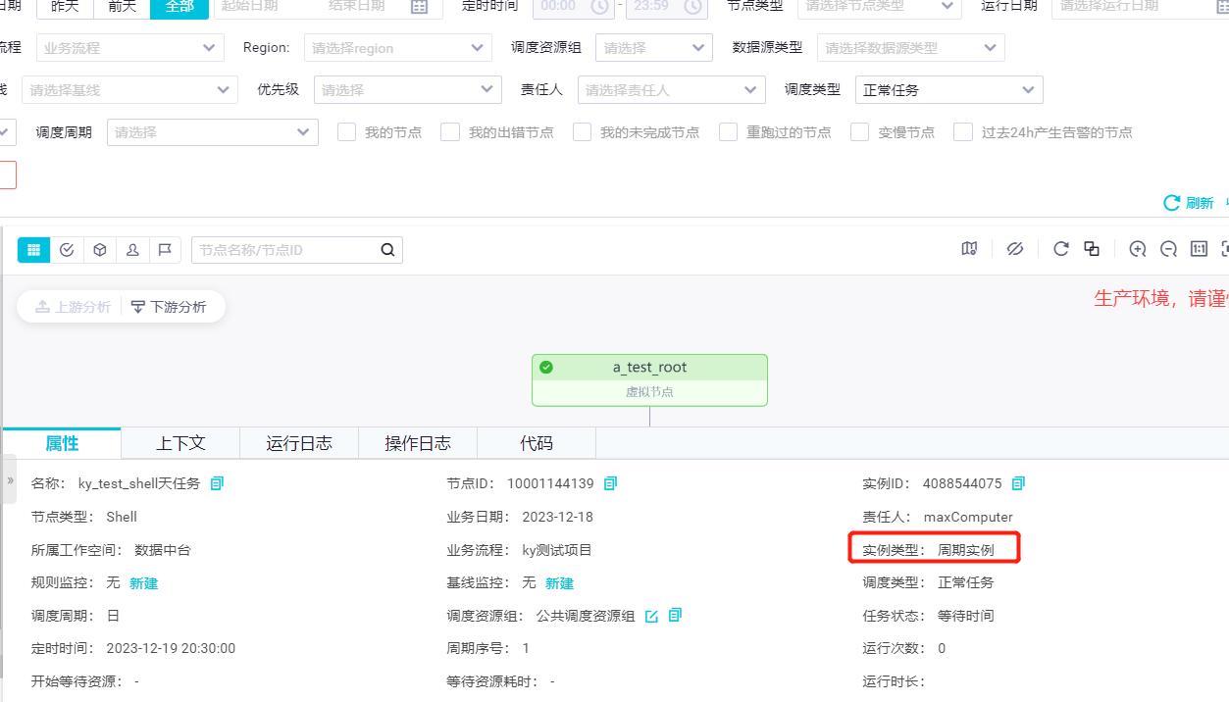Viewport: 1229px width, 702px height.
Task: Click 新建 link next to 规则监控
Action: click(x=143, y=583)
